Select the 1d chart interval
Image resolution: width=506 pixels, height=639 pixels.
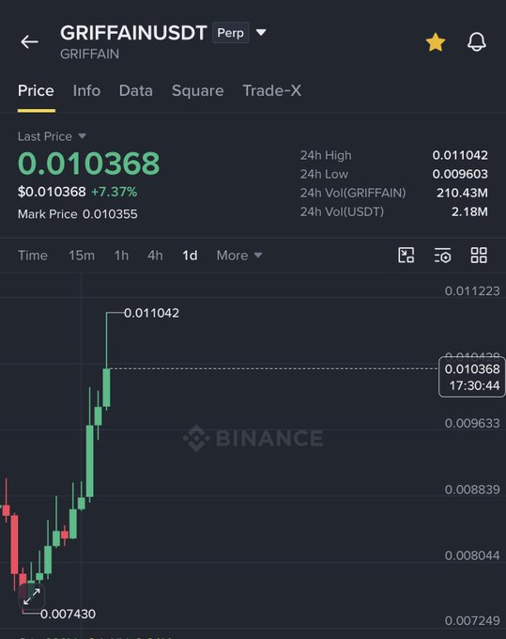coord(190,256)
